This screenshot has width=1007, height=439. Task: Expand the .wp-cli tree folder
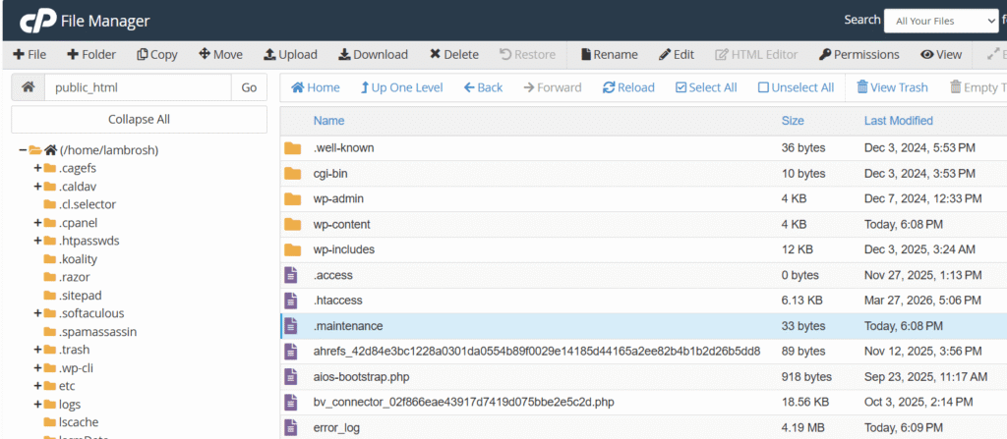[37, 367]
